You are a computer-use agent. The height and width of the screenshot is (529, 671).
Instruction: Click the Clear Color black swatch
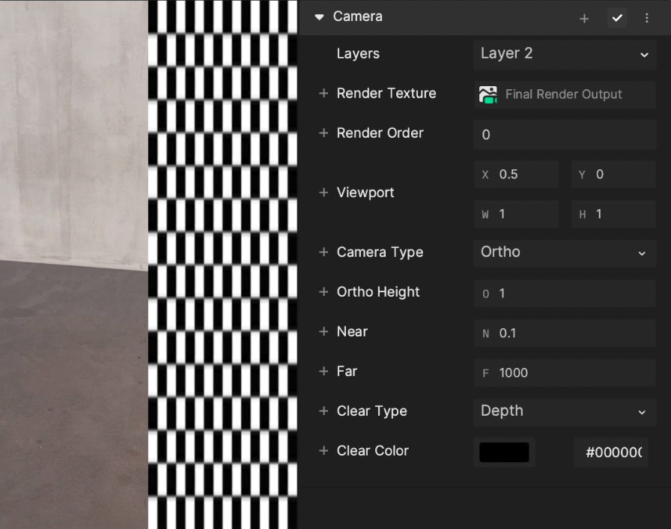[504, 452]
